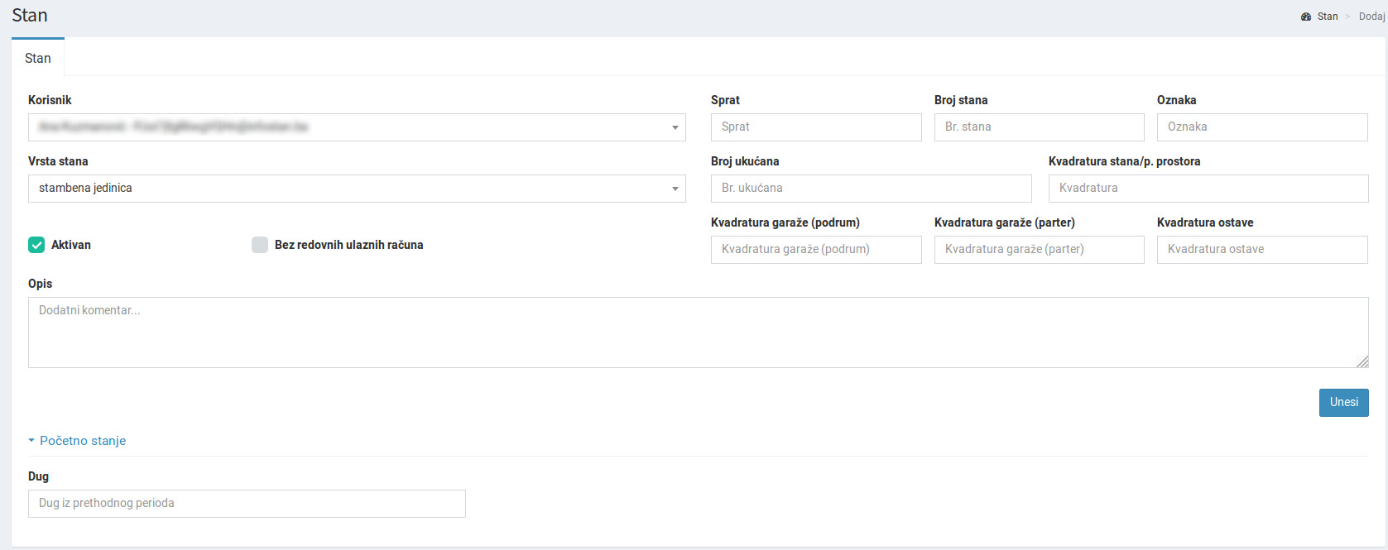Click the Kvadratura garaže (podrum) field

click(815, 250)
